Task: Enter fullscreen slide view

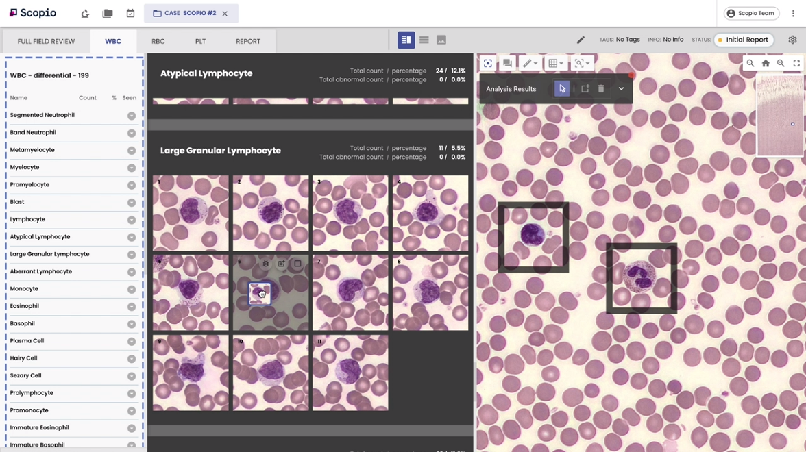Action: [x=796, y=63]
